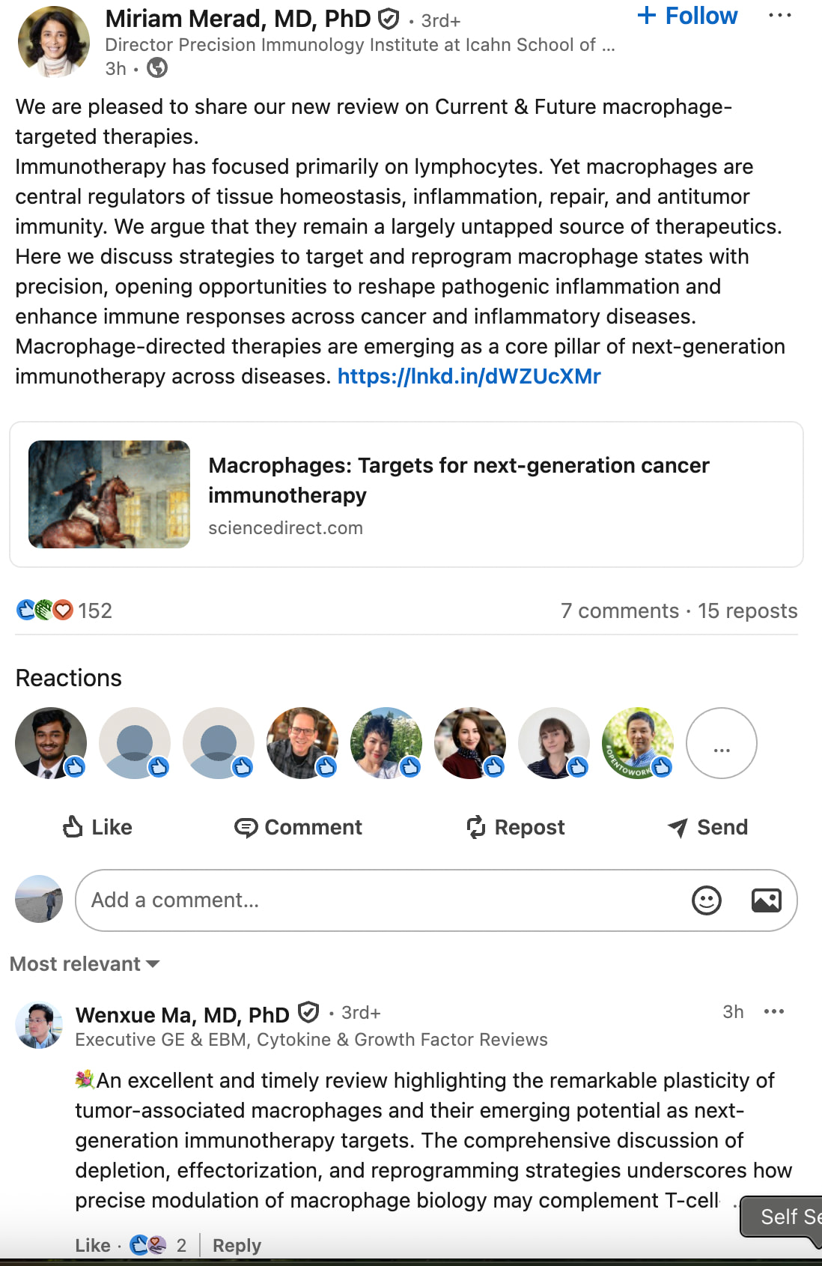Repost this post
822x1266 pixels.
pos(515,827)
